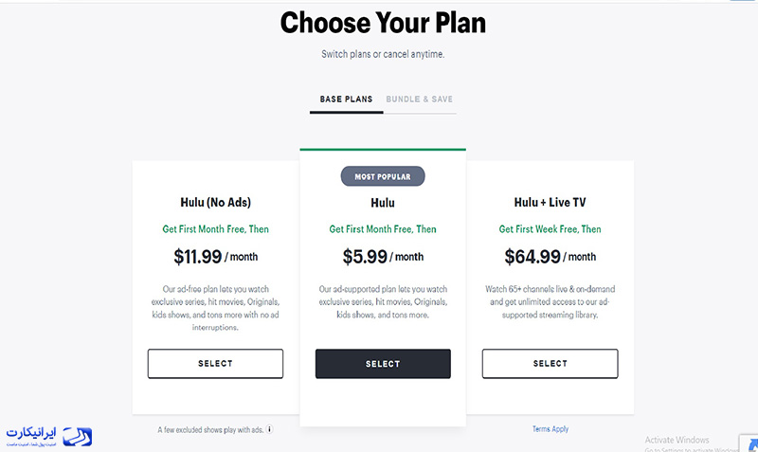Click the excluded shows play with ads note
Viewport: 758px width, 452px height.
(210, 430)
